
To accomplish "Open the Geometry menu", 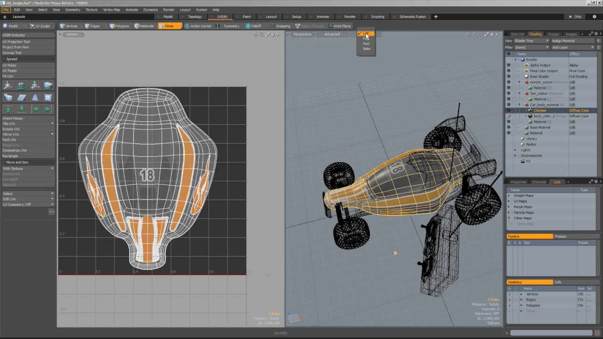I will pos(73,9).
